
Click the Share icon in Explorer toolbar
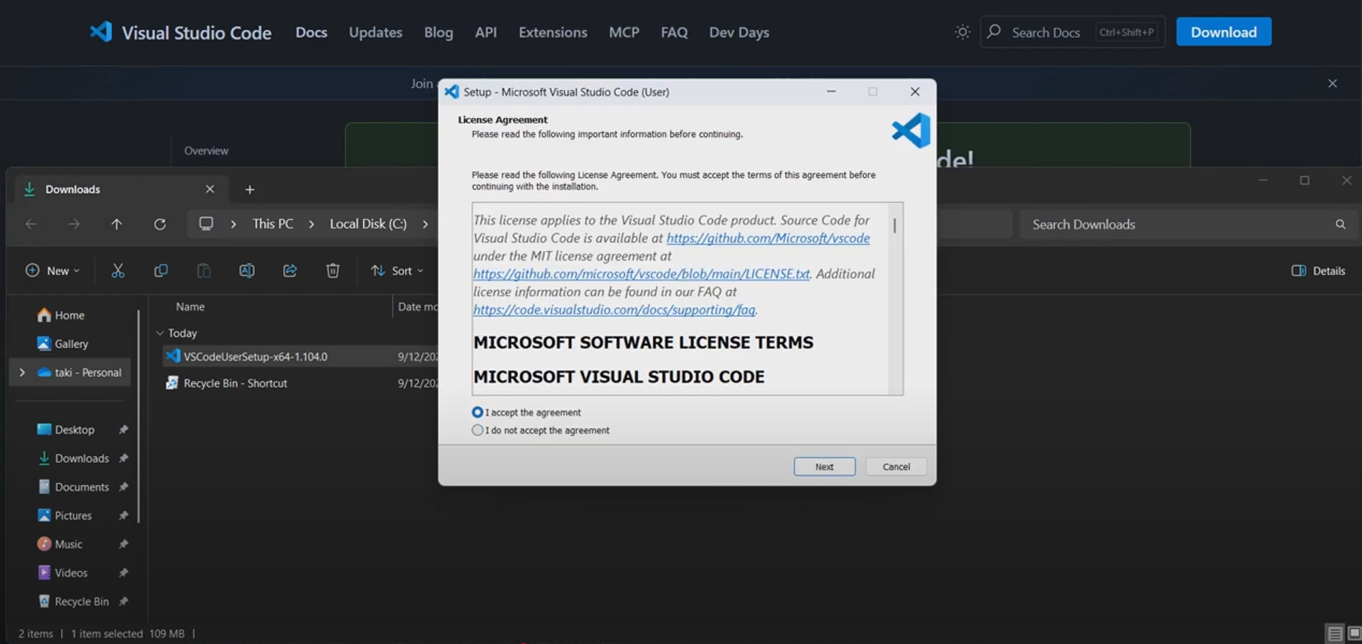(289, 270)
